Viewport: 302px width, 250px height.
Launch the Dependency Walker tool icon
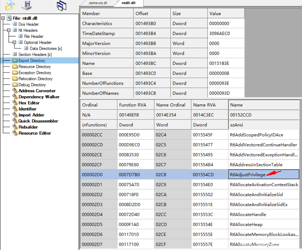(15, 96)
